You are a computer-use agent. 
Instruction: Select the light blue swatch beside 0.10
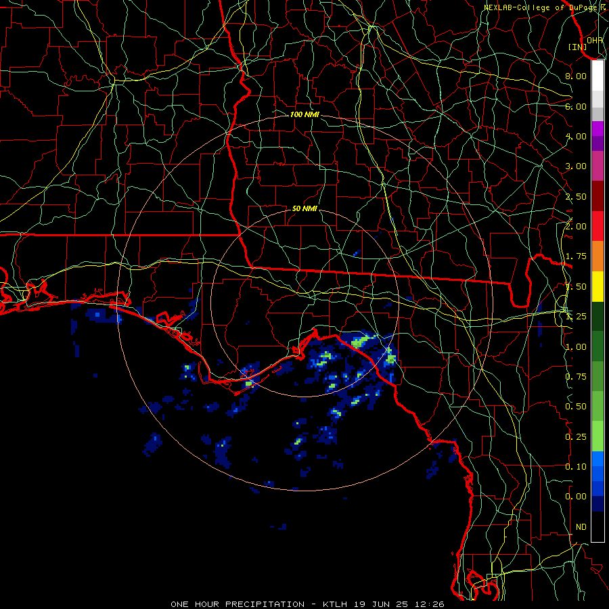(x=597, y=459)
